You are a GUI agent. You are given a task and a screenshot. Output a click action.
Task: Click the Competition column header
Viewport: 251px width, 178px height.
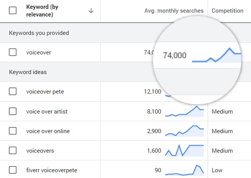tap(227, 11)
